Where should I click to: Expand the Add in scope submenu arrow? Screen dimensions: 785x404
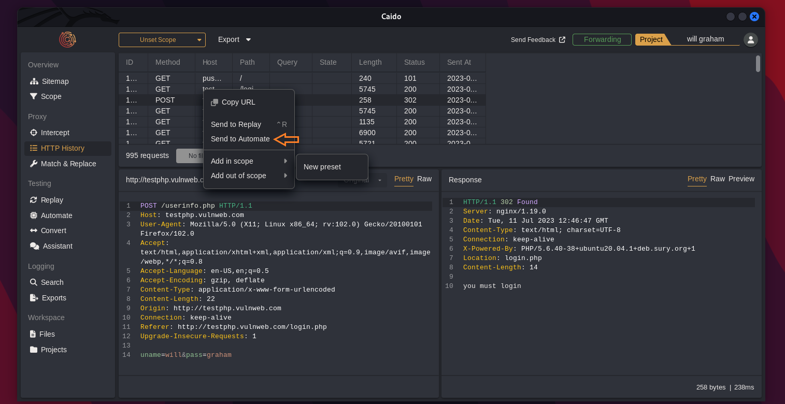[x=286, y=161]
